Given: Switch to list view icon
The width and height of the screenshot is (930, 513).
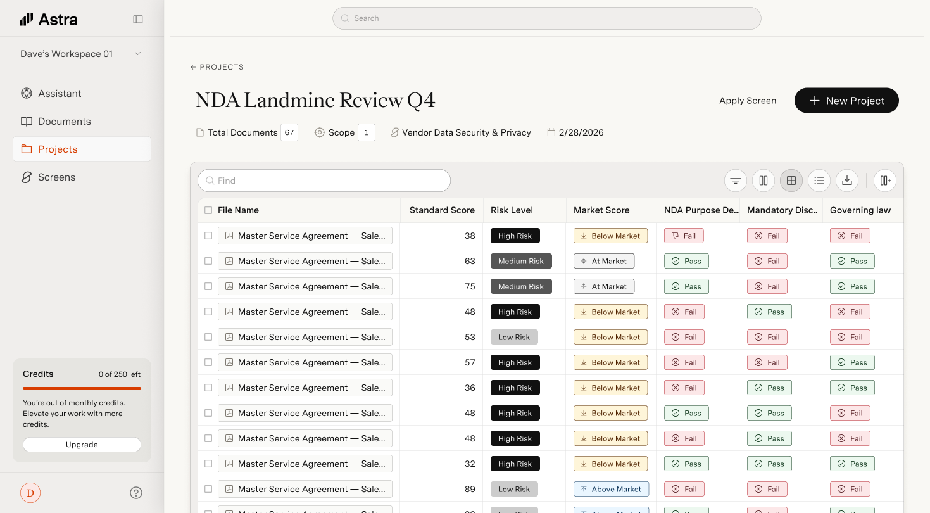Looking at the screenshot, I should click(x=819, y=180).
